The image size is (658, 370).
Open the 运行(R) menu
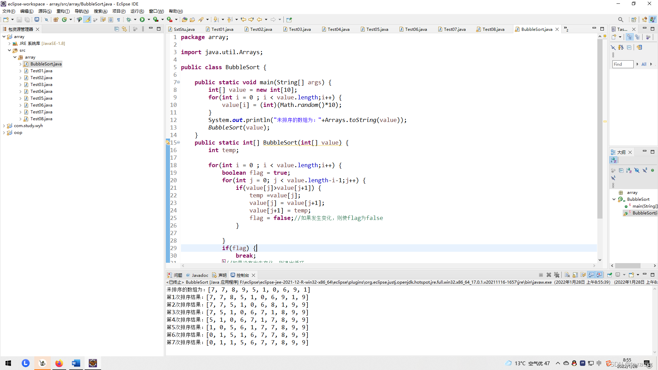click(137, 11)
